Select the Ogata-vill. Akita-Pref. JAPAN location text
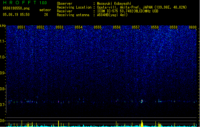The width and height of the screenshot is (200, 127). tap(142, 7)
